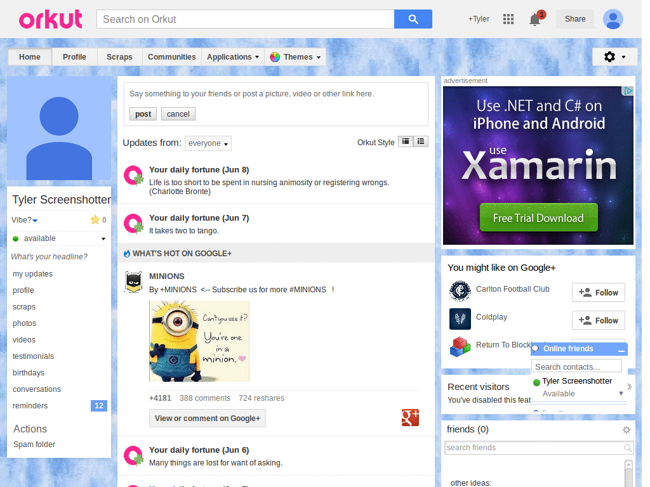Image resolution: width=650 pixels, height=487 pixels.
Task: Open testimonials in the sidebar
Action: click(x=33, y=356)
